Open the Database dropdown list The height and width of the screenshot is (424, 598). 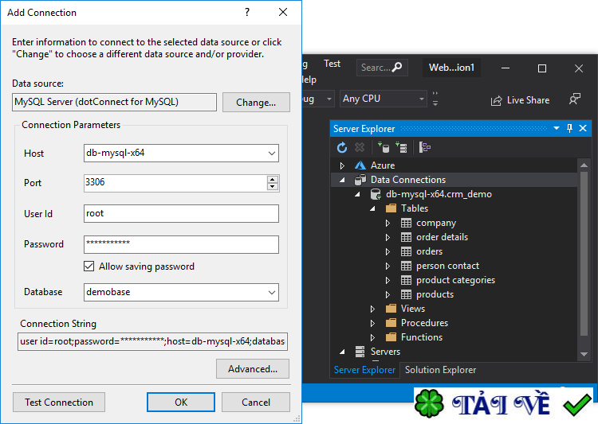(x=272, y=292)
